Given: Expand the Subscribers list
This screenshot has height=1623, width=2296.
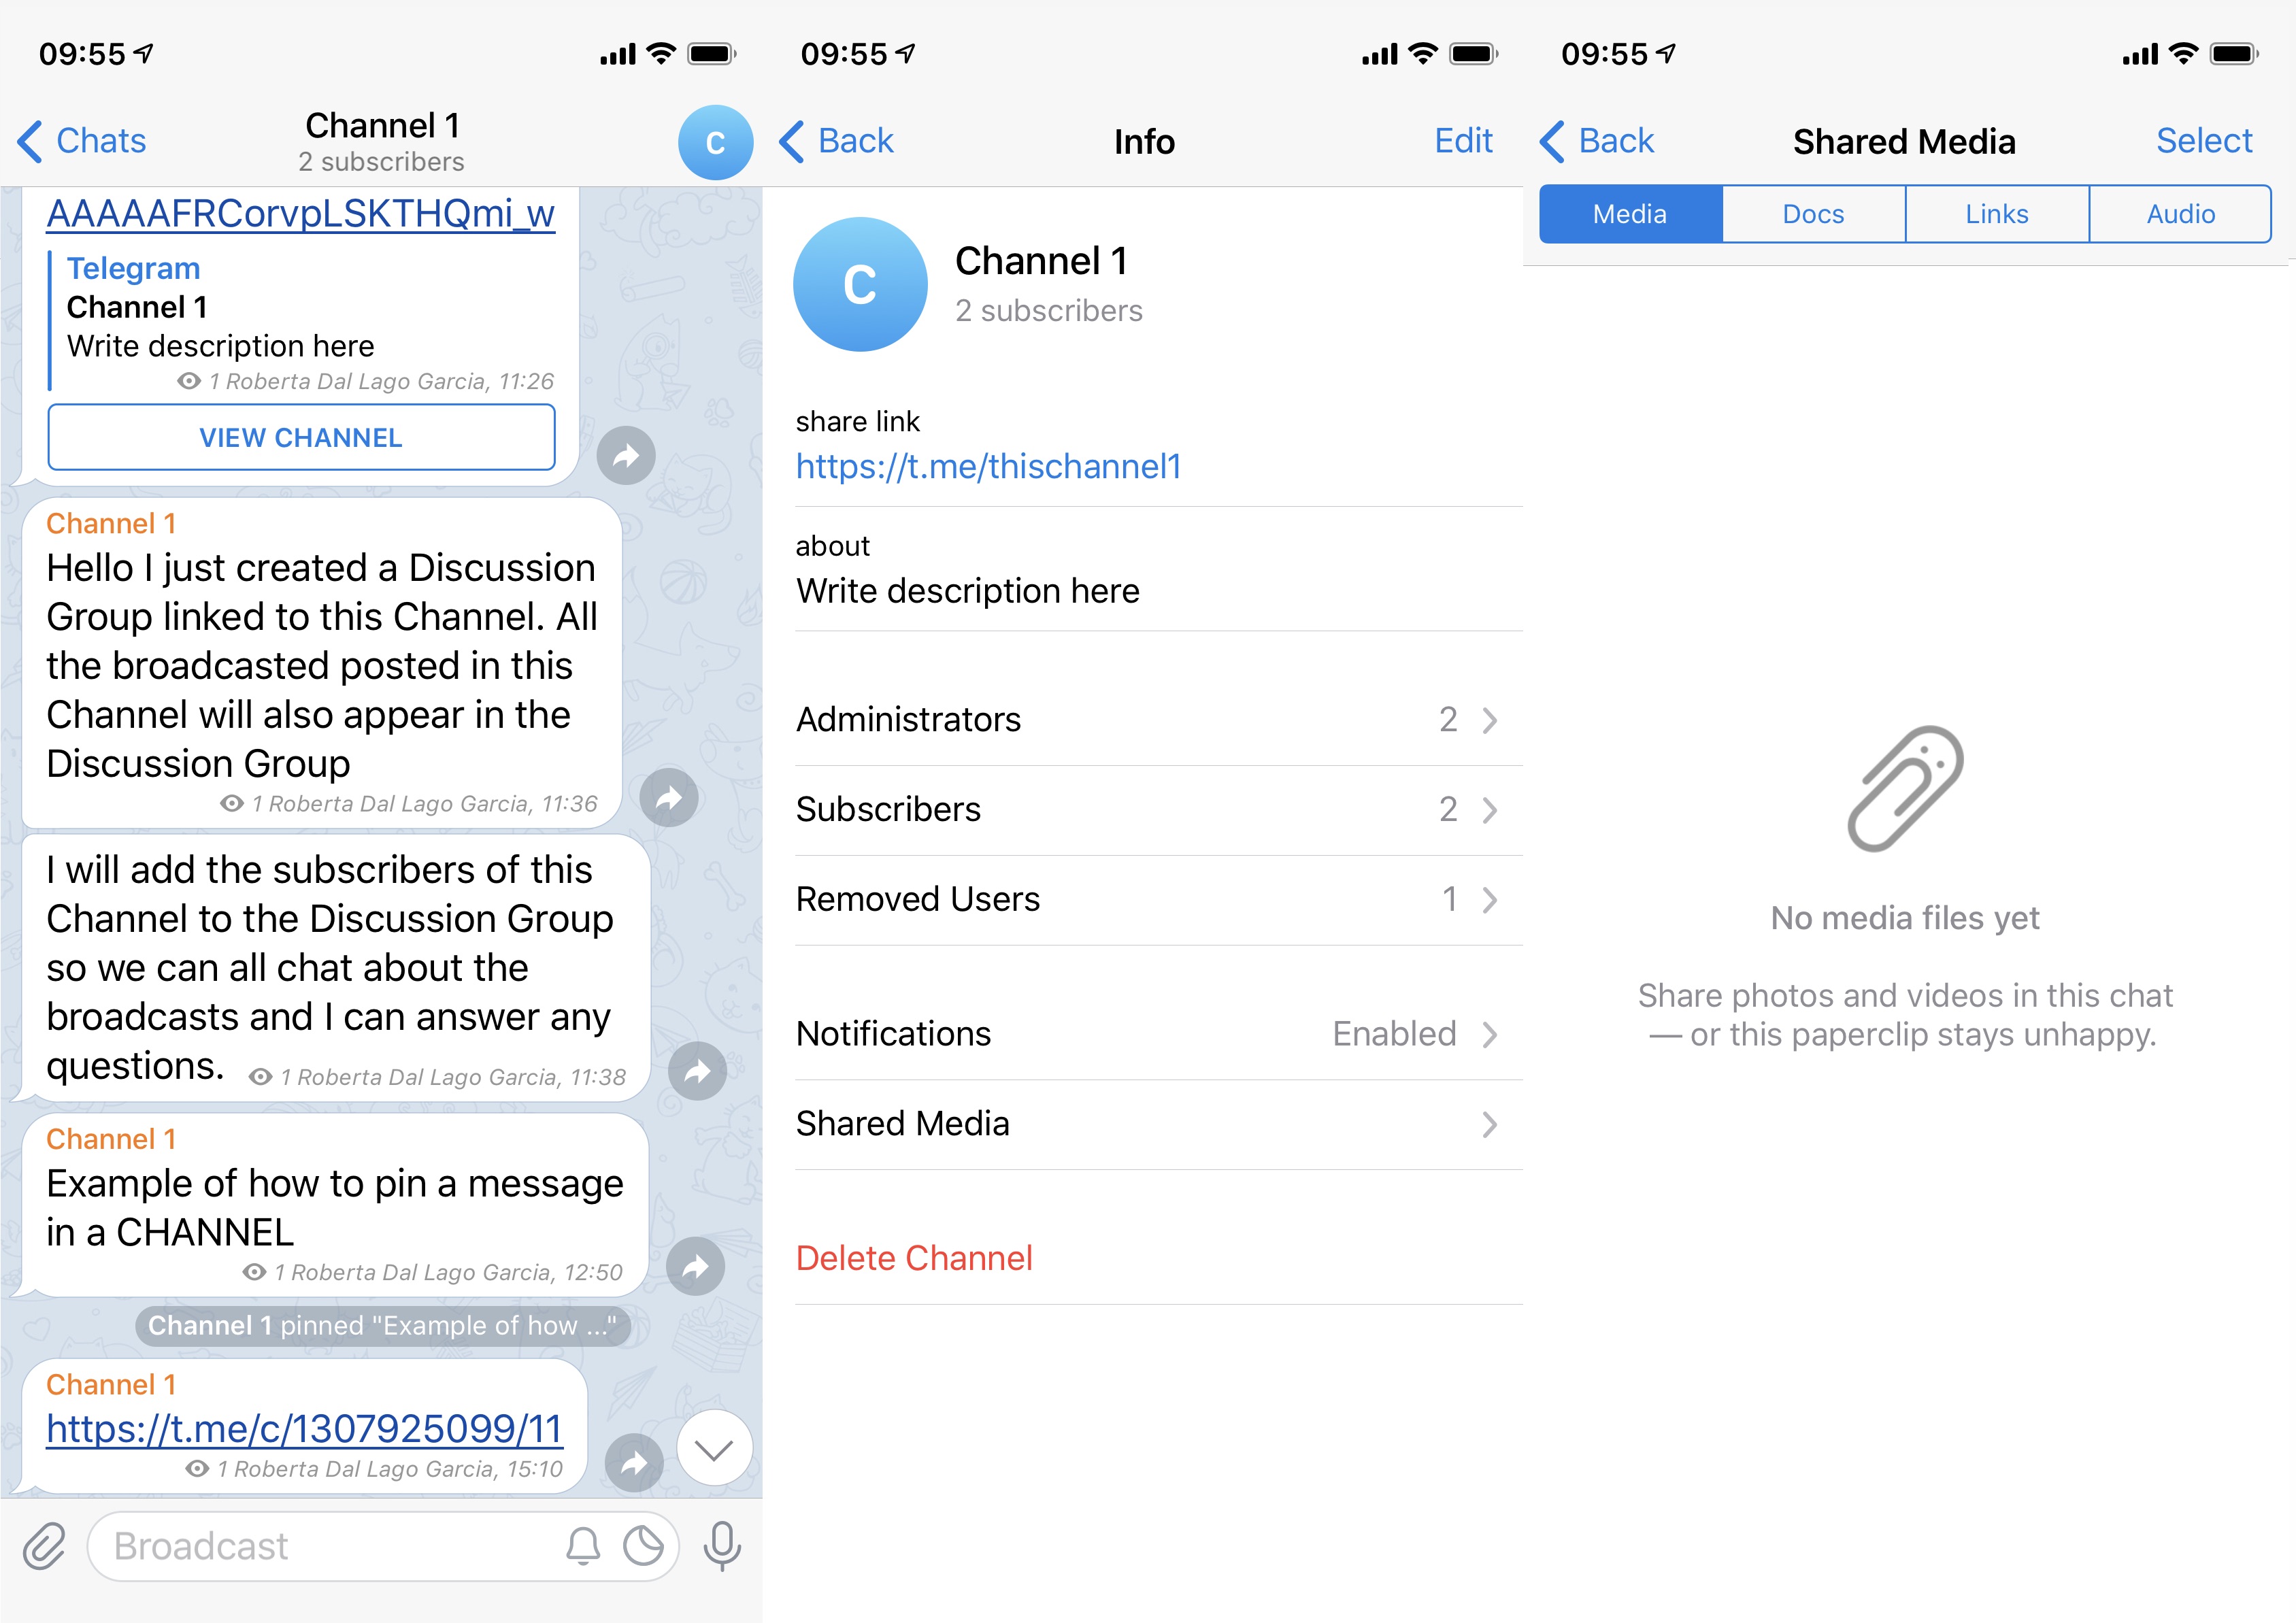Looking at the screenshot, I should pyautogui.click(x=1149, y=809).
